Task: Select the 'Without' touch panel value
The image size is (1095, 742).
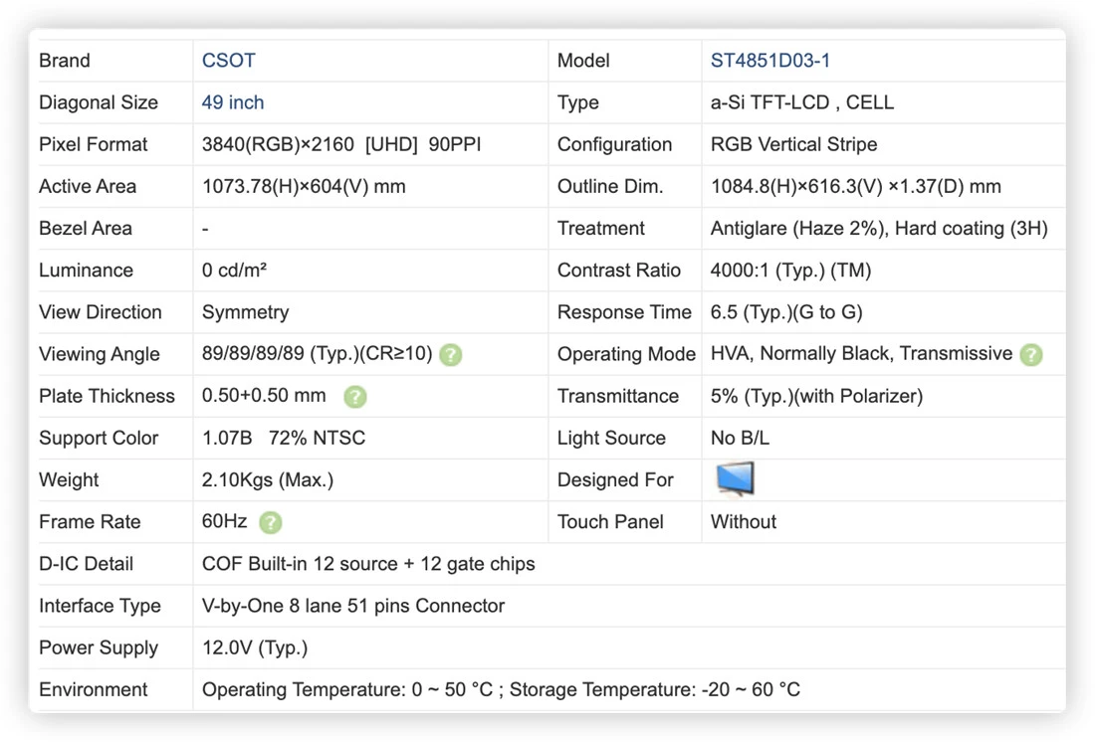Action: click(743, 521)
